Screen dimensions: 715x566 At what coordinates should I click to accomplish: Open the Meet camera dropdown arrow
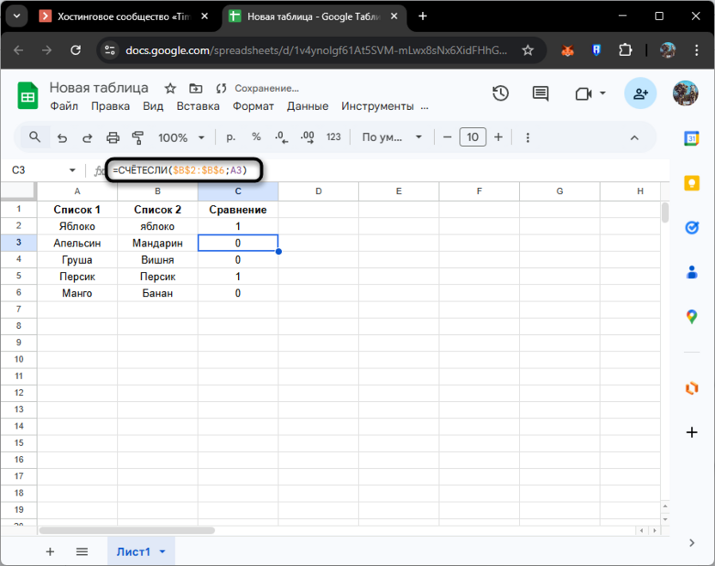tap(602, 94)
